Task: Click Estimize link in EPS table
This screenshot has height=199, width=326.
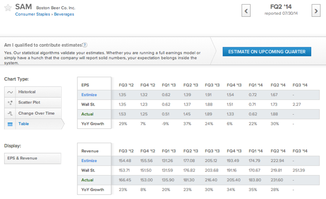Action: pos(89,95)
